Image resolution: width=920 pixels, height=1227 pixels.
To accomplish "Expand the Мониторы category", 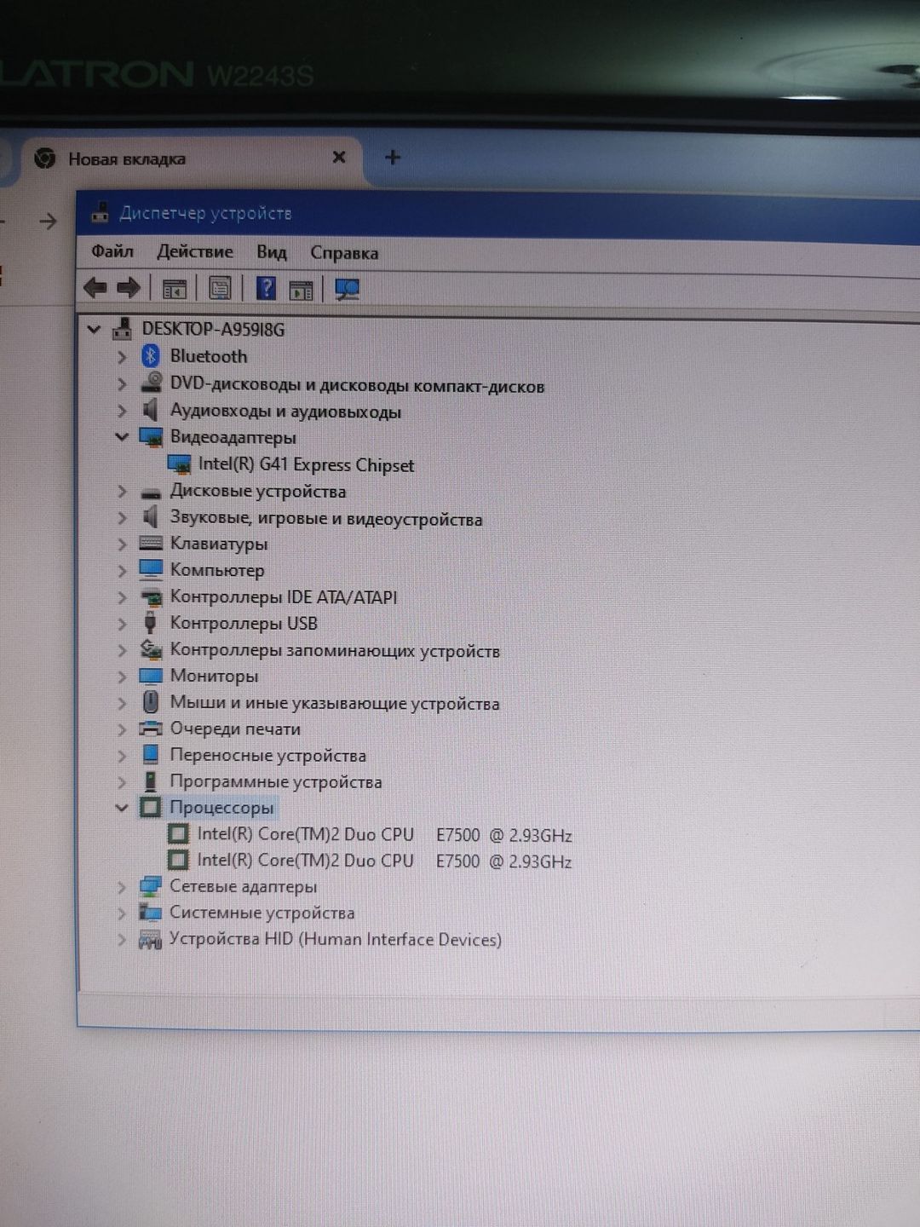I will [122, 677].
